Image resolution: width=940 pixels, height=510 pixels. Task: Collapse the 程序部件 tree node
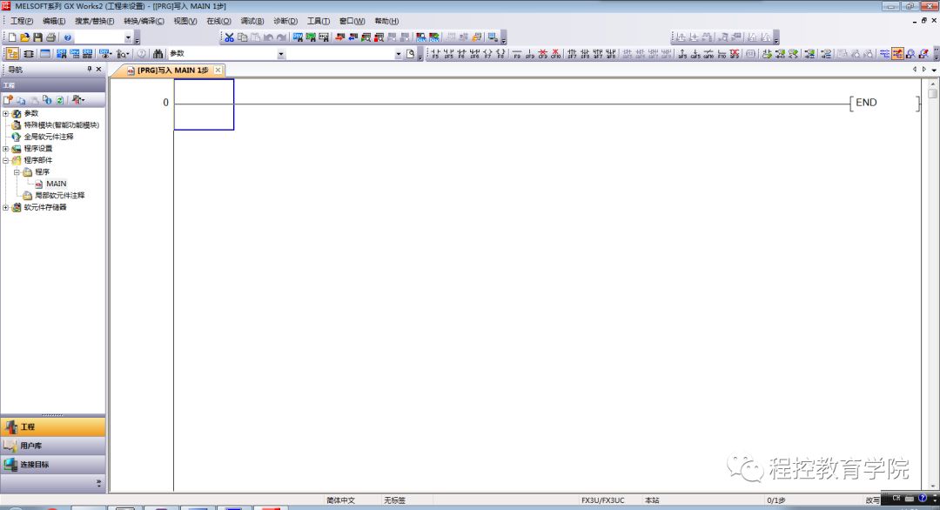click(6, 160)
